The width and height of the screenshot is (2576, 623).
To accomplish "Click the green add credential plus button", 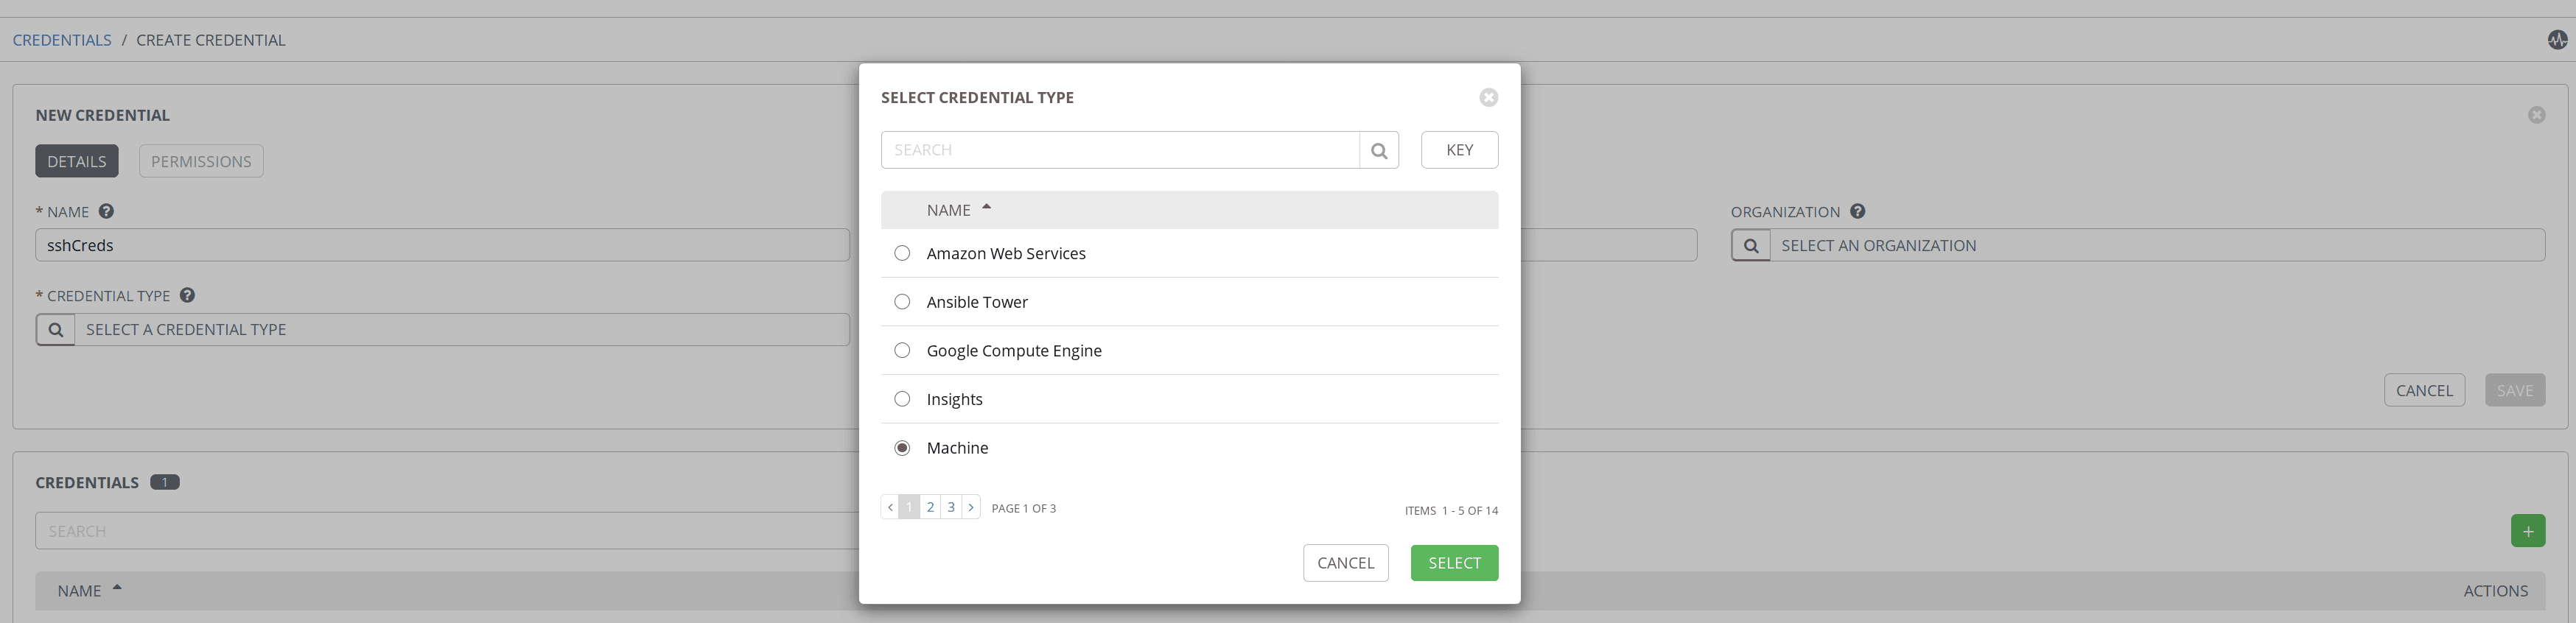I will click(x=2527, y=531).
